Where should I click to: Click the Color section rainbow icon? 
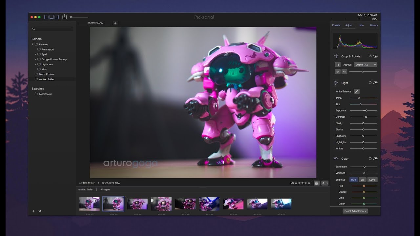(336, 159)
